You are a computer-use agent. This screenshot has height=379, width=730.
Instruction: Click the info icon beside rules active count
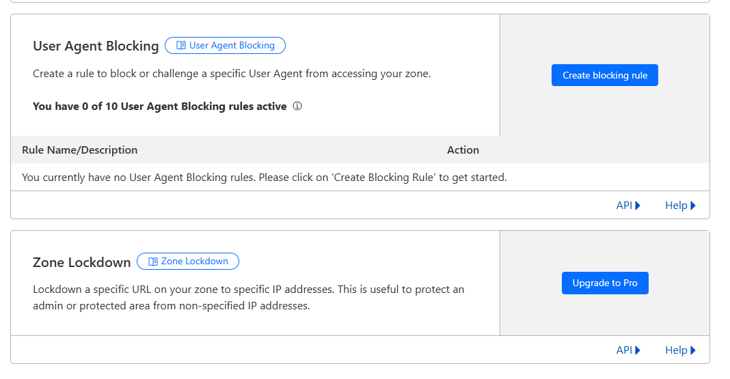tap(297, 106)
